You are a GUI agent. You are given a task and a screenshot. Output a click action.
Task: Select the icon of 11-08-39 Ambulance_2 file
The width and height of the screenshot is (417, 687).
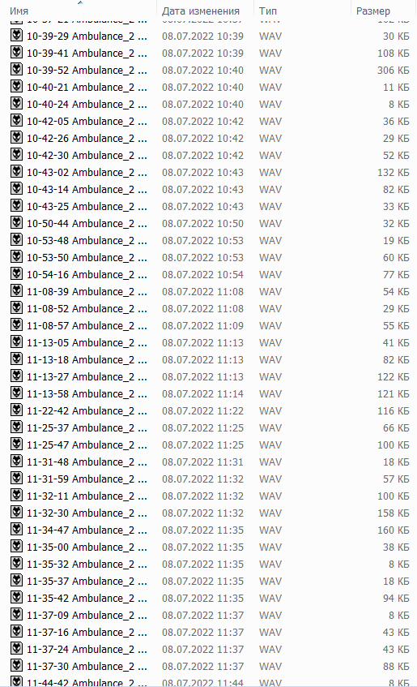pos(17,291)
